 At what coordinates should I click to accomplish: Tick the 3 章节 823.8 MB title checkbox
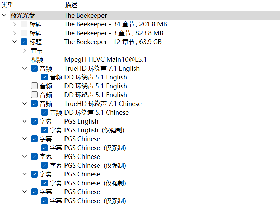click(24, 33)
